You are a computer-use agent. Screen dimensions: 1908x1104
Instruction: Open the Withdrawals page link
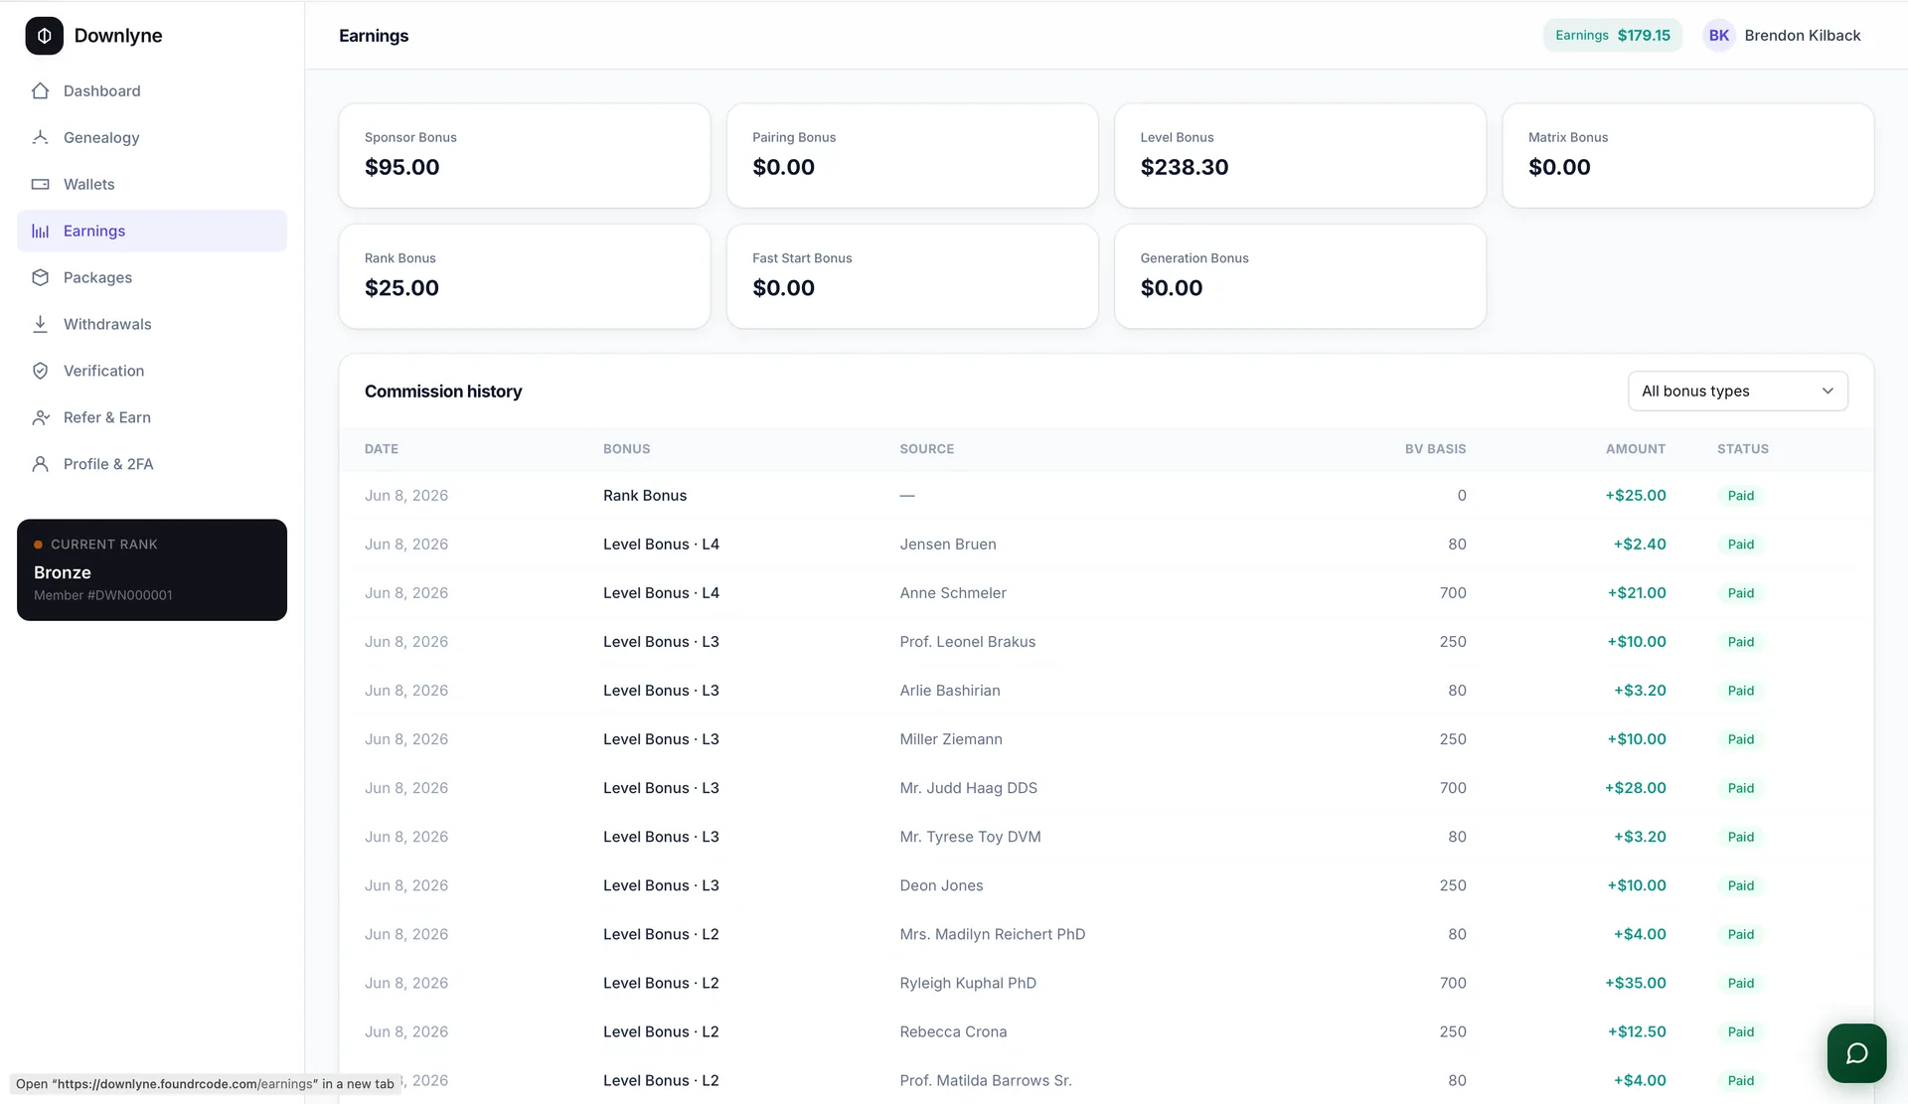[x=152, y=324]
